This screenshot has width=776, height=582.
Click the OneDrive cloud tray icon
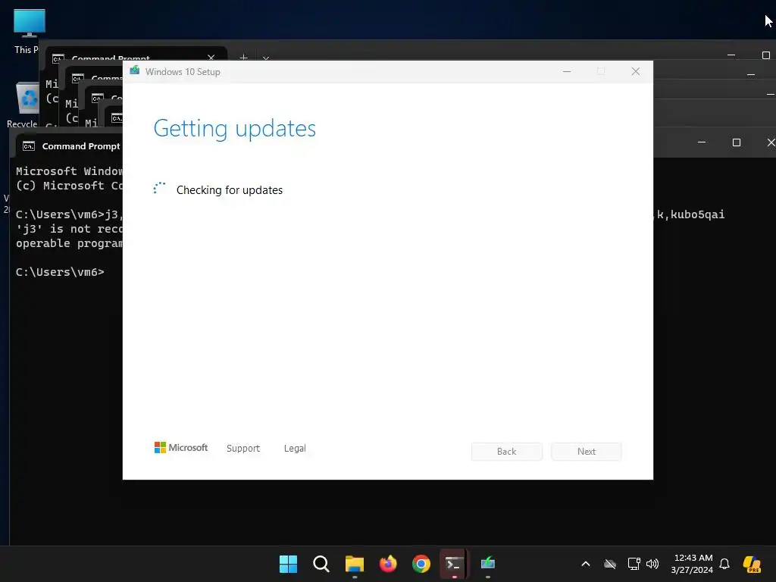610,564
